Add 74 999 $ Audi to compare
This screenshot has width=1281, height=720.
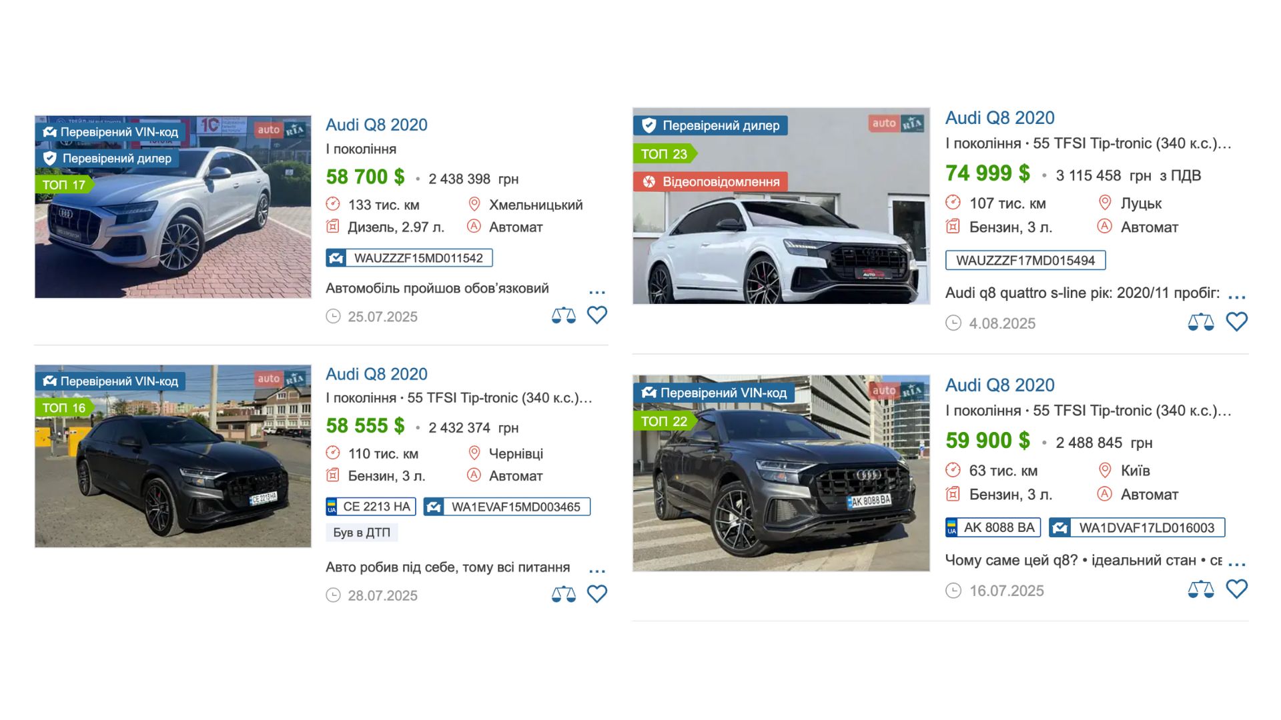point(1200,323)
